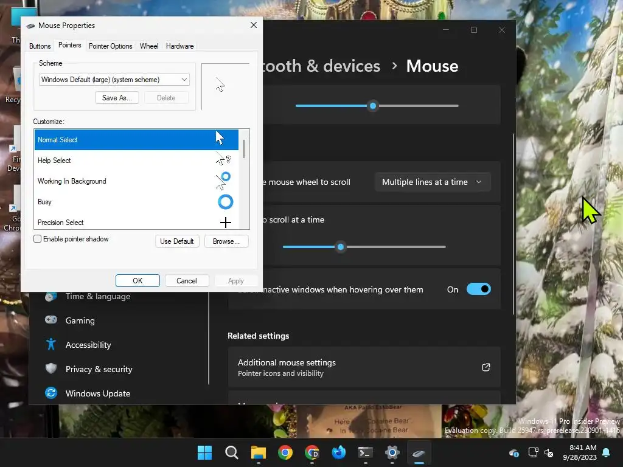The image size is (623, 467).
Task: Click the Privacy shield icon
Action: [x=51, y=368]
